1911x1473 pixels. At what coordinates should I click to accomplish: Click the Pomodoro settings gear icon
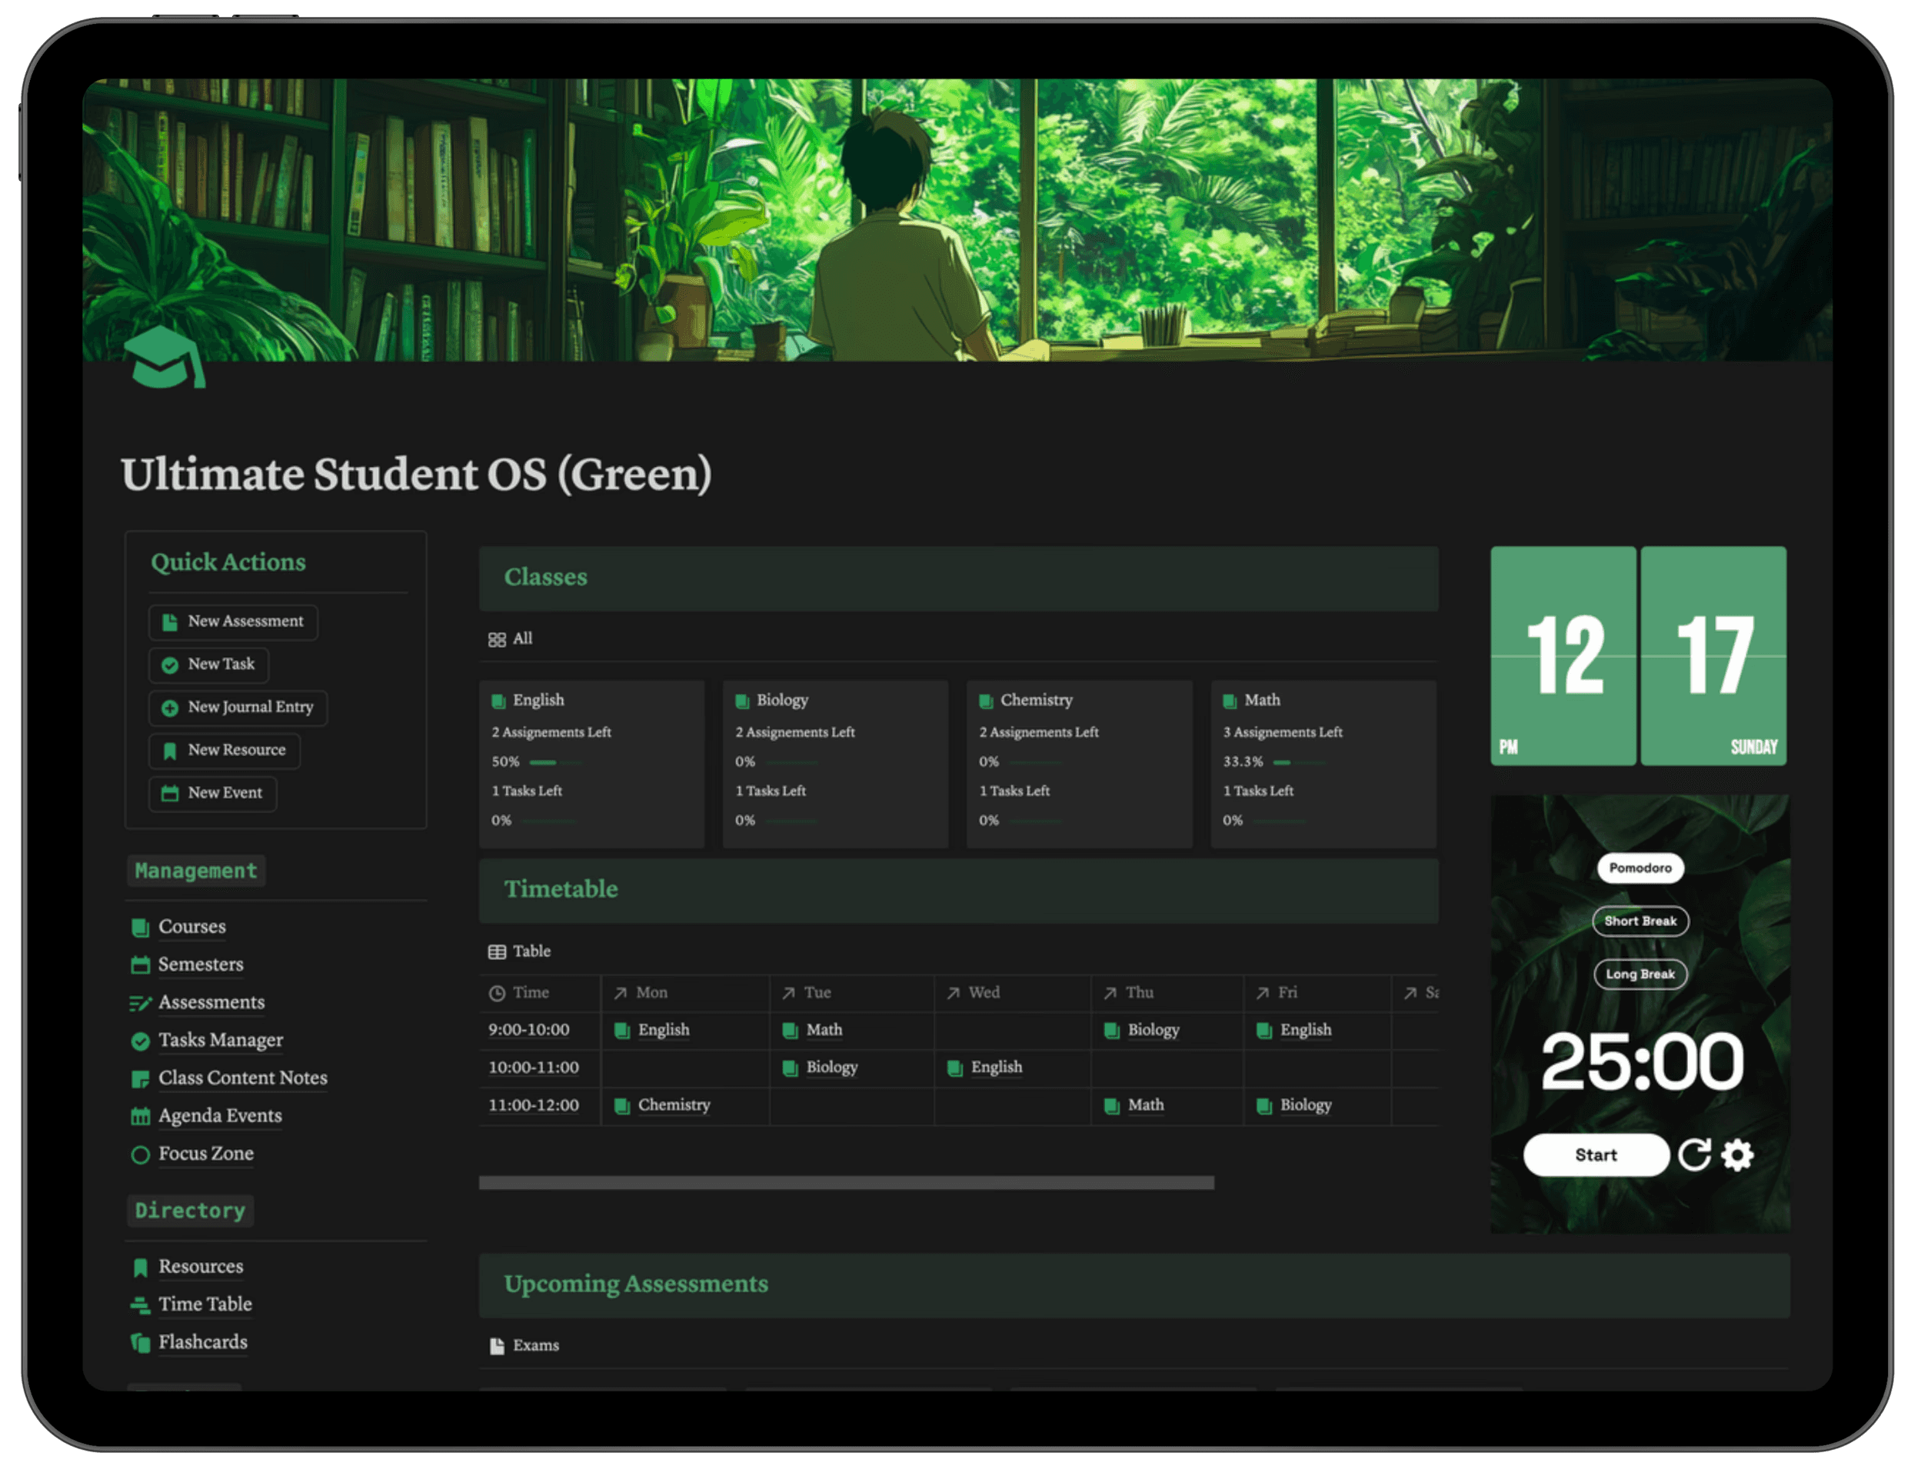(x=1738, y=1155)
